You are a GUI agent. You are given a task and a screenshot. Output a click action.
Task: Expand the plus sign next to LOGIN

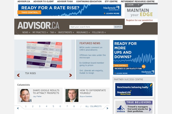click(138, 5)
